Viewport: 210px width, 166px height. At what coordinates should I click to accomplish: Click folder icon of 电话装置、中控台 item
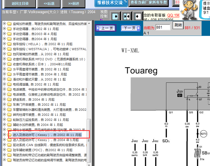pos(9,89)
